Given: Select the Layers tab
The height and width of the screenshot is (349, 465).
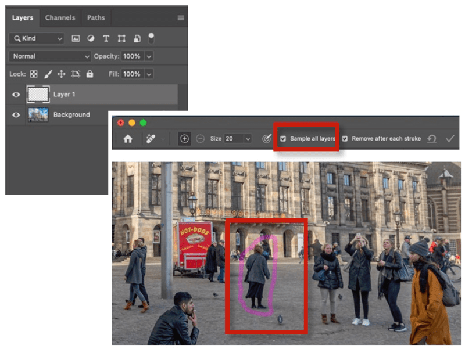Looking at the screenshot, I should 23,17.
